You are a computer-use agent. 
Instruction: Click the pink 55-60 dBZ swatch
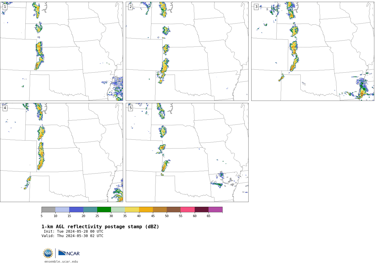pos(188,210)
